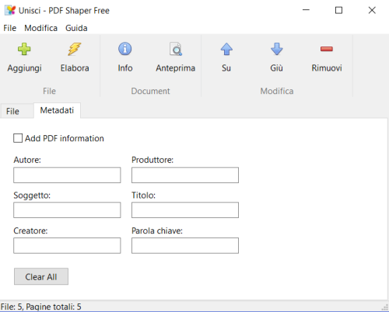Click the Clear All button
The height and width of the screenshot is (312, 389).
coord(41,276)
